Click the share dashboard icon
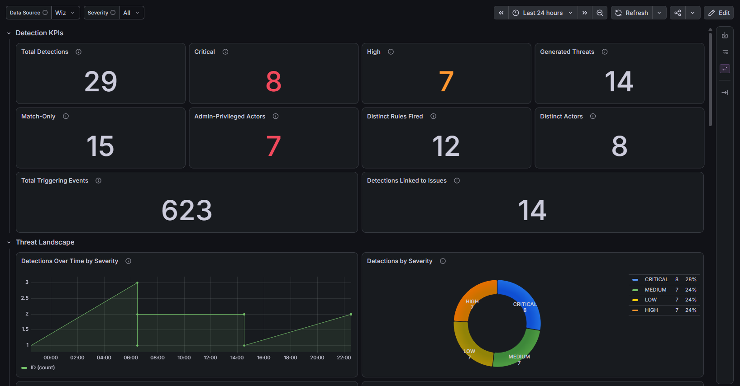The height and width of the screenshot is (386, 740). 678,13
